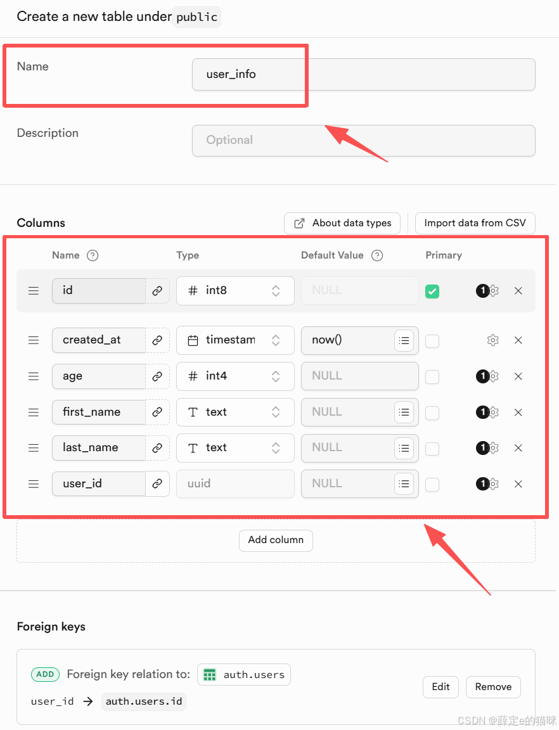Grab the drag handle for first_name column
The height and width of the screenshot is (730, 559).
[x=34, y=413]
